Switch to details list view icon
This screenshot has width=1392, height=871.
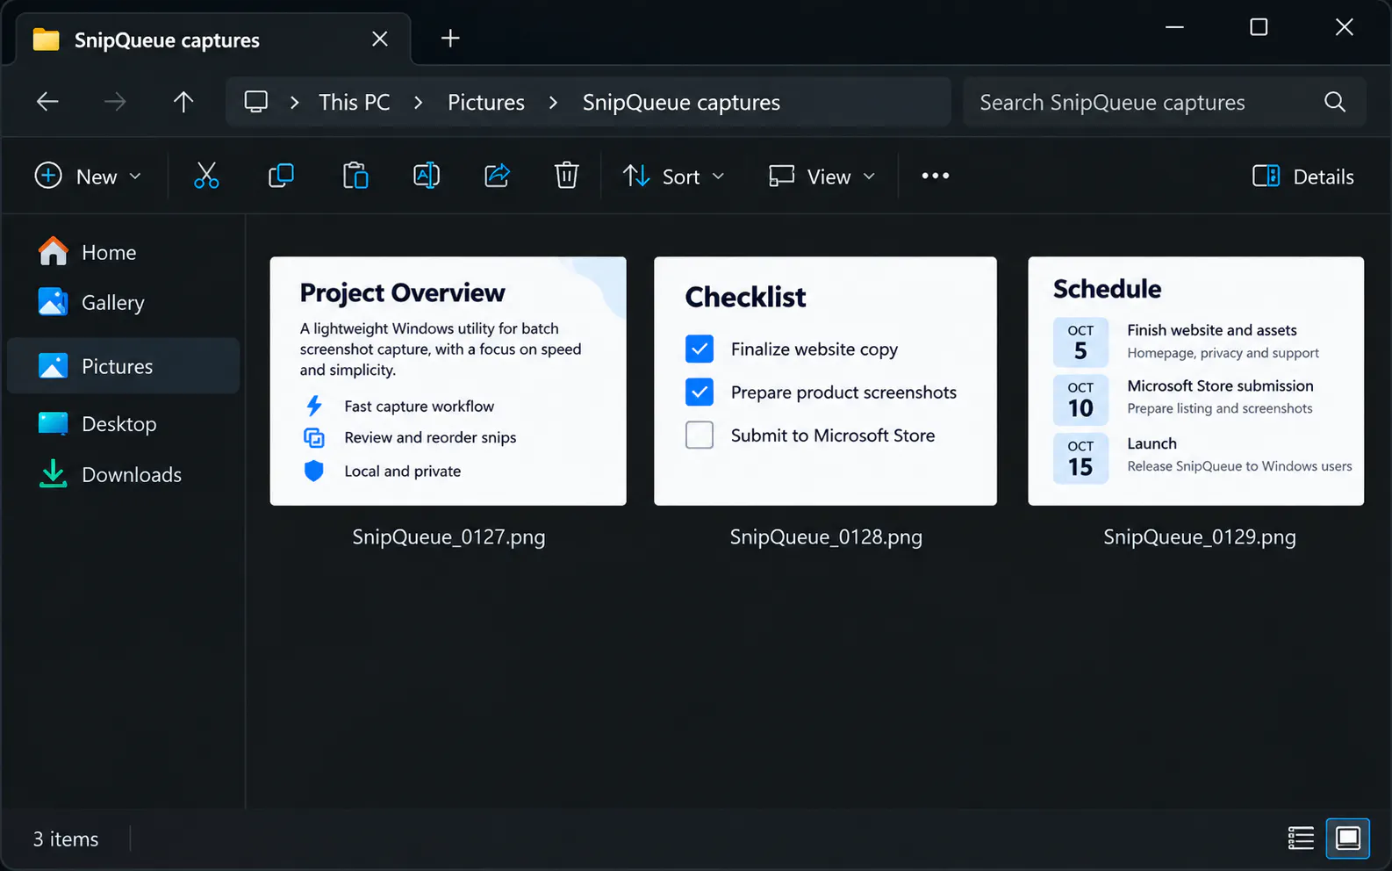[x=1301, y=839]
